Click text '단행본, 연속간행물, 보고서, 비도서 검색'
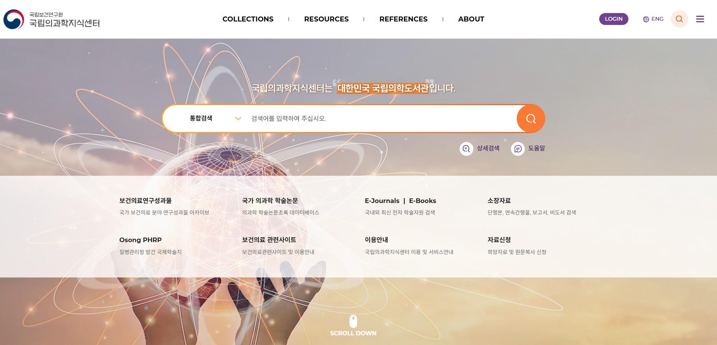 point(532,213)
